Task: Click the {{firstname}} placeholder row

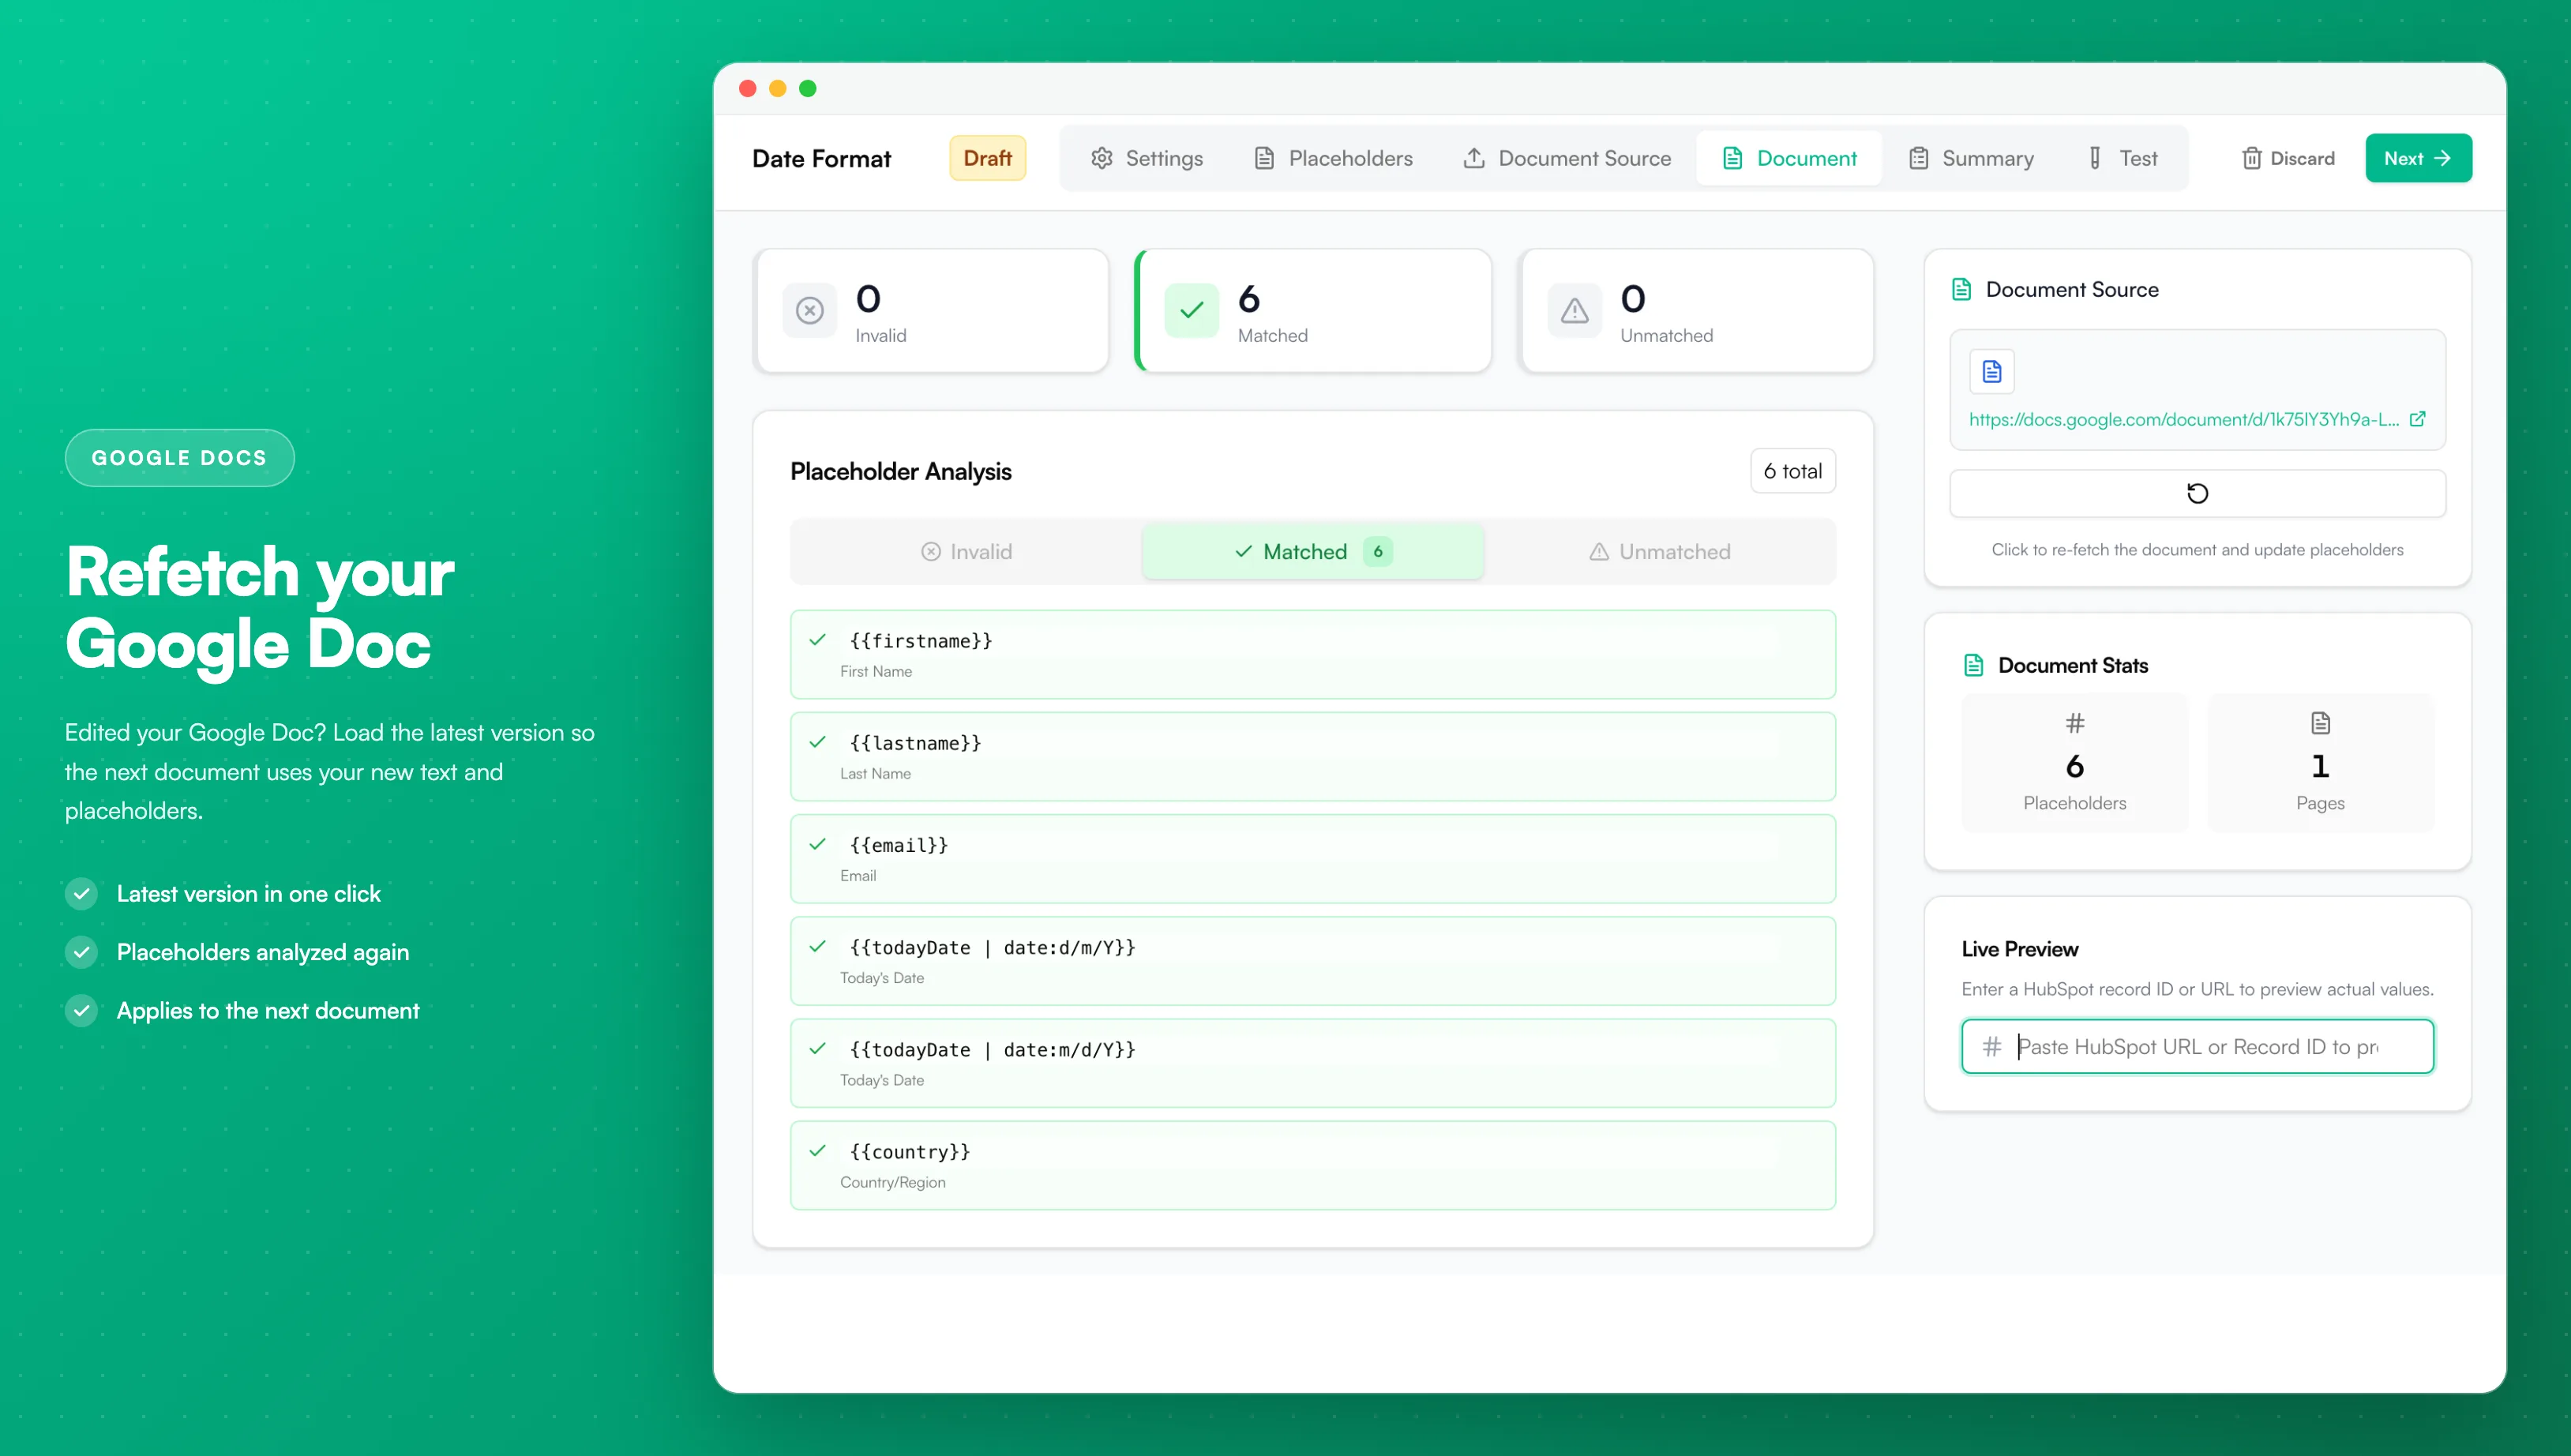Action: 1312,655
